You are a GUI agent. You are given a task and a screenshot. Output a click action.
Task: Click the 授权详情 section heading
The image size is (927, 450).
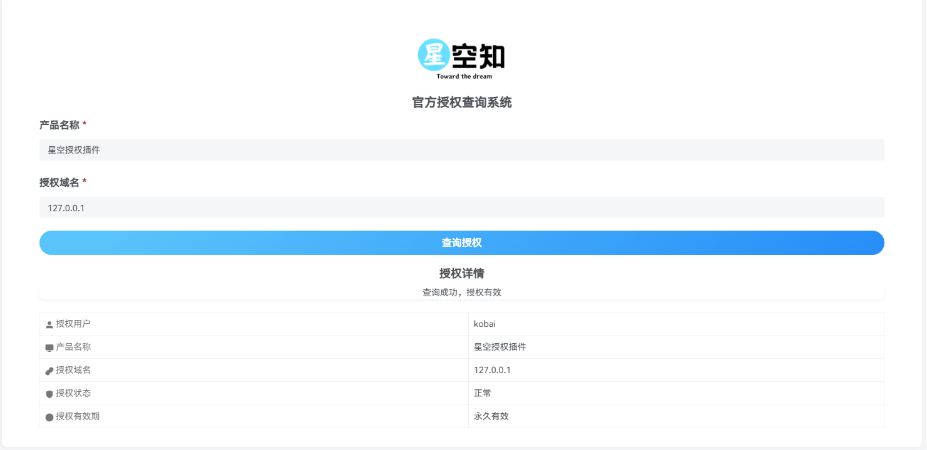click(x=462, y=273)
